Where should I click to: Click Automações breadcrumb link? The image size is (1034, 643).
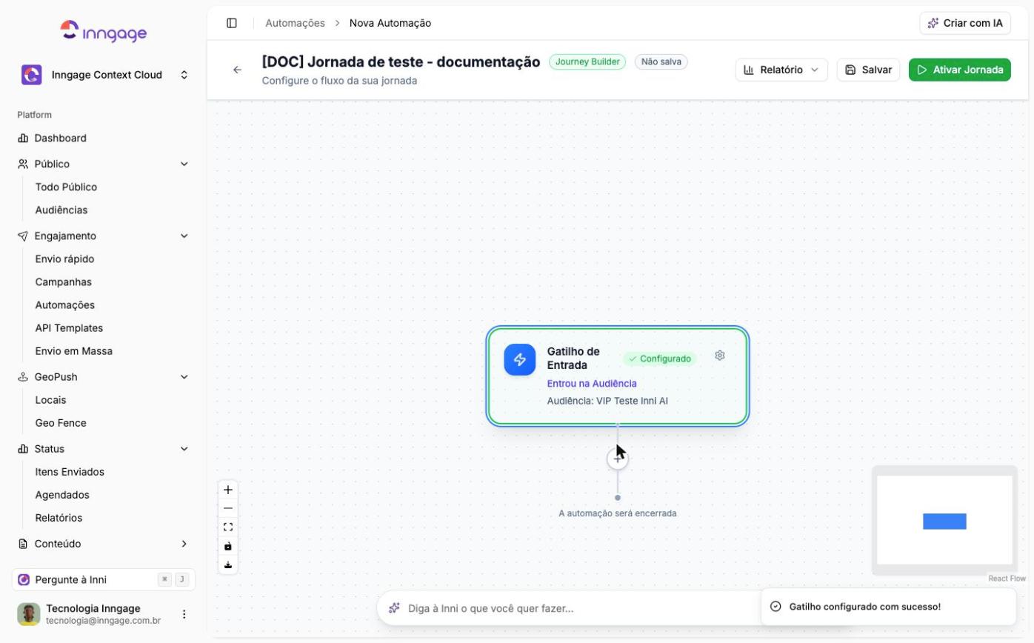(x=295, y=23)
